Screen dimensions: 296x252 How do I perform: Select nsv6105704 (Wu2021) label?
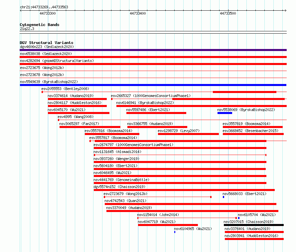pos(257,215)
